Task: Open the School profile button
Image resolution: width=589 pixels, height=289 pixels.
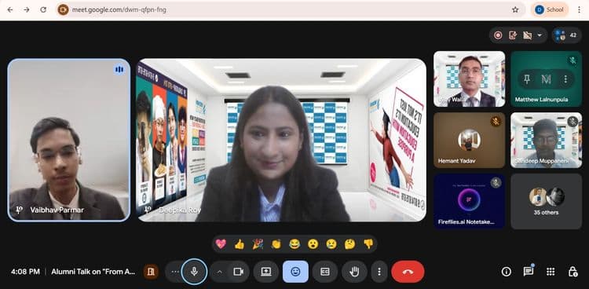Action: (x=550, y=9)
